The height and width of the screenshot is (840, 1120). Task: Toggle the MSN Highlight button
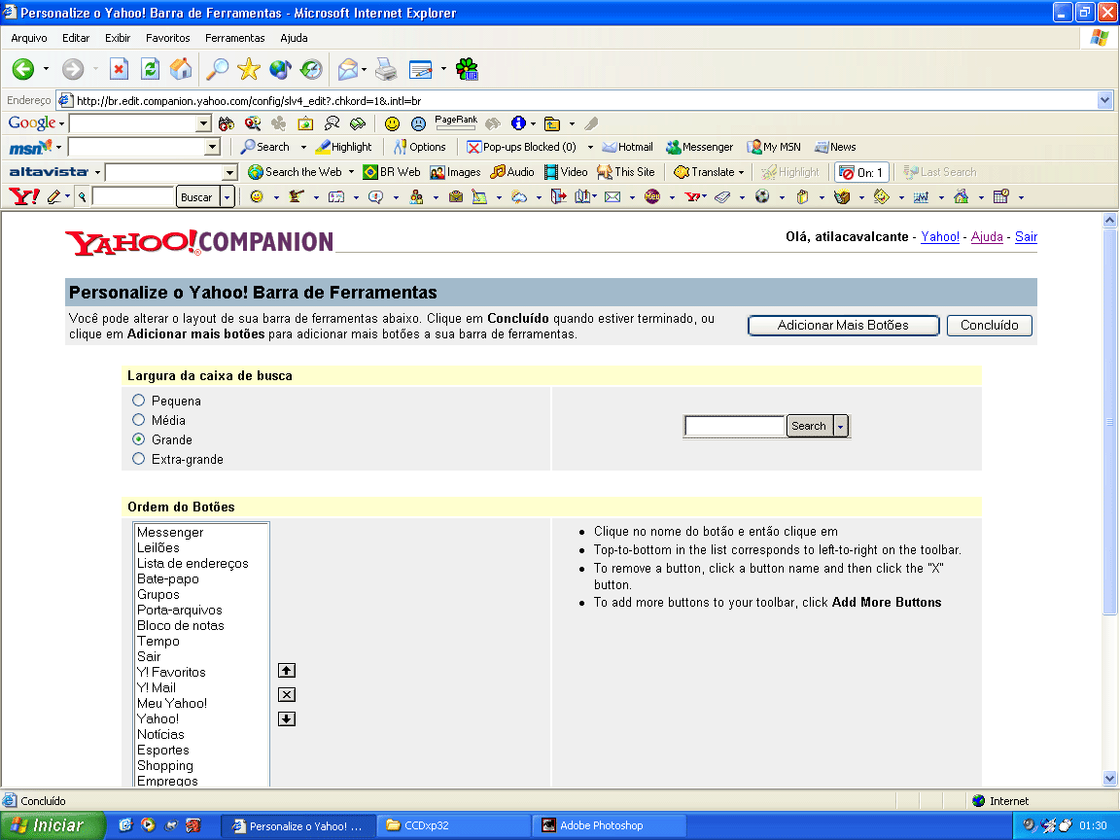click(x=343, y=147)
